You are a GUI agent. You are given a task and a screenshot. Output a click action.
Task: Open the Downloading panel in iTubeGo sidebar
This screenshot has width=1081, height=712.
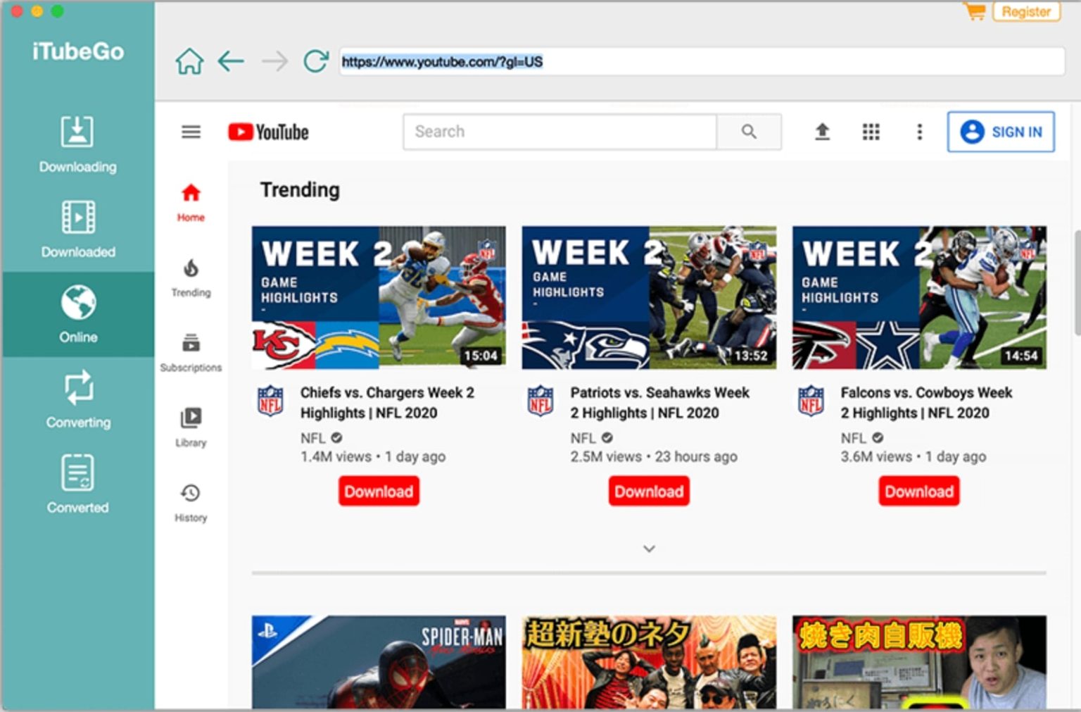tap(77, 144)
